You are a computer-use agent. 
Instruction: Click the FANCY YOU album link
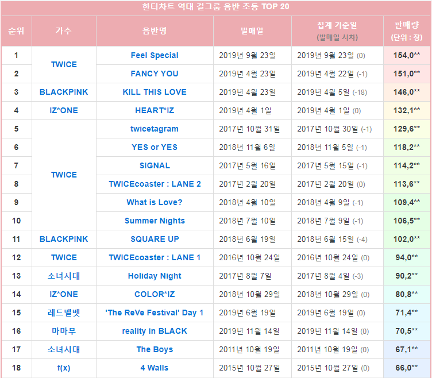(x=155, y=74)
